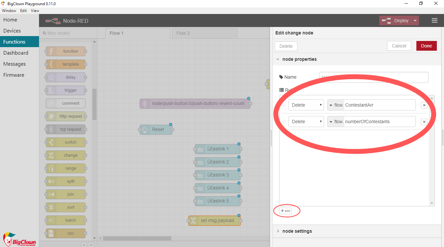This screenshot has width=444, height=247.
Task: Select the Účastník 2 text node
Action: pyautogui.click(x=218, y=162)
